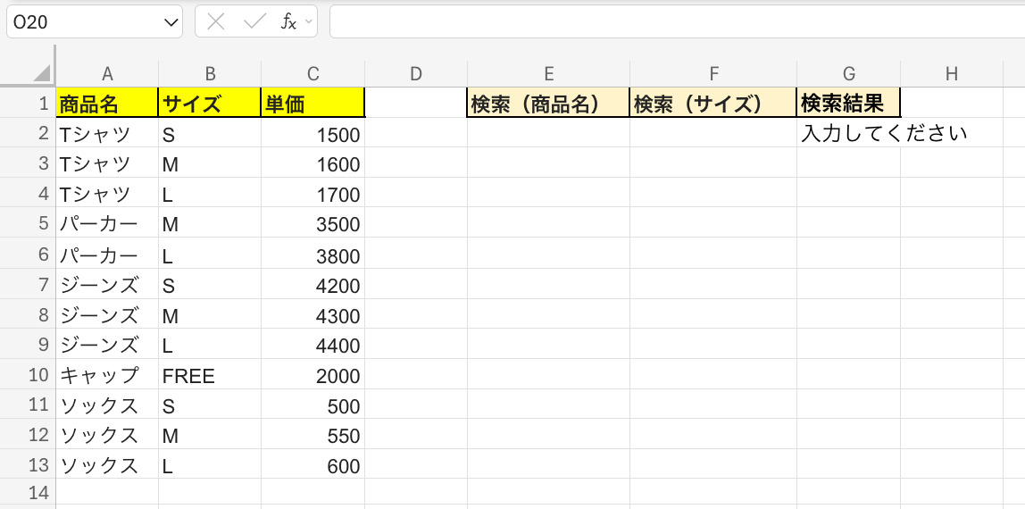Select column A header
Viewport: 1025px width, 509px height.
107,74
